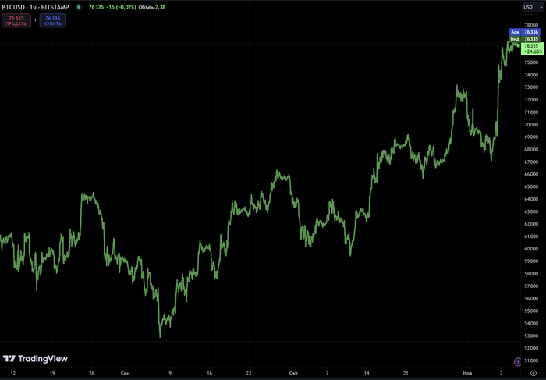546x380 pixels.
Task: Click the 62 000 price axis label
Action: point(531,224)
